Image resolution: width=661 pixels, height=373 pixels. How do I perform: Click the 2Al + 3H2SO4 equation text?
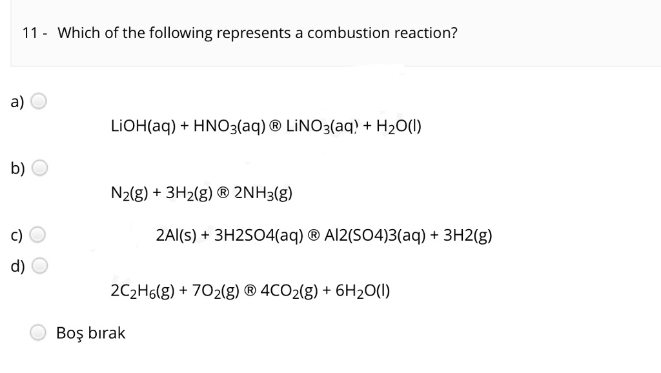[324, 235]
